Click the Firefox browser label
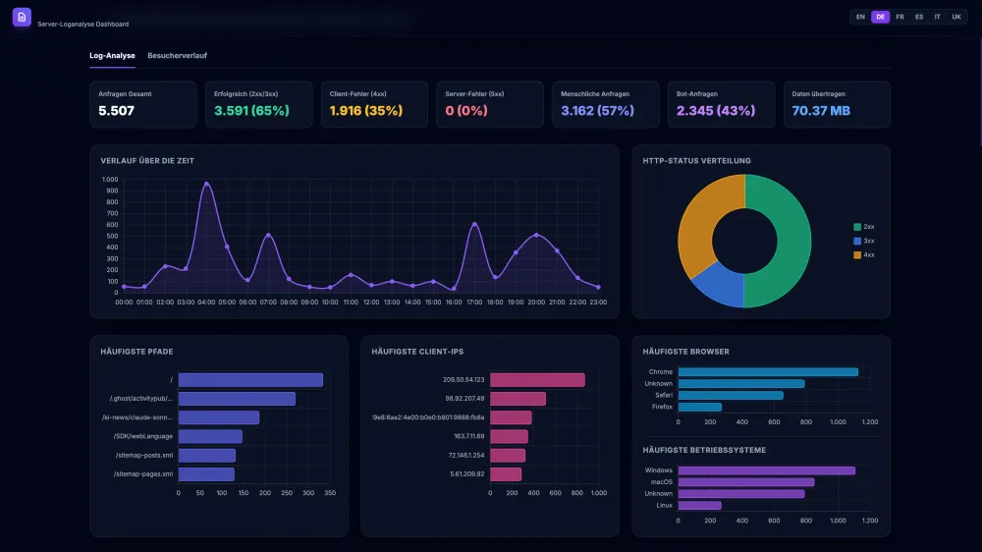This screenshot has height=552, width=982. pyautogui.click(x=662, y=407)
